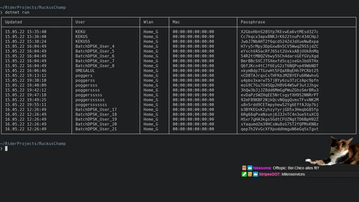The width and height of the screenshot is (359, 202).
Task: Select the user cell 'KEKU'
Action: click(x=80, y=32)
